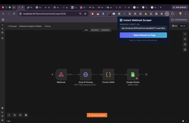Screen dimensions: 189x123
Task: Open the Format JSON node
Action: coord(108,74)
